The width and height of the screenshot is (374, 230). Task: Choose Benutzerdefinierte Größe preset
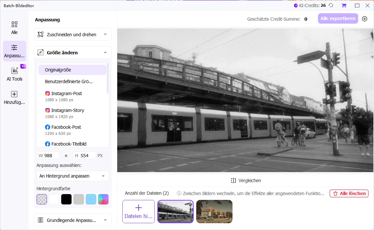tap(73, 82)
